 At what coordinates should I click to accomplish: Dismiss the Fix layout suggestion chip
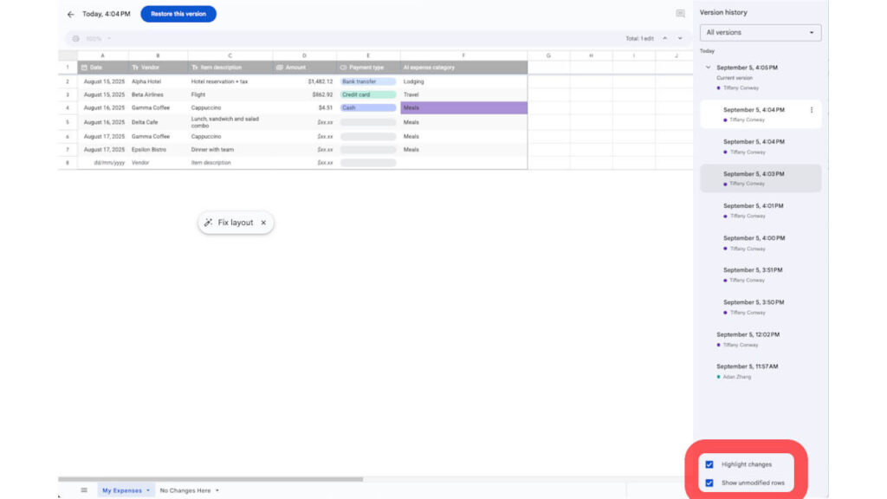click(263, 223)
